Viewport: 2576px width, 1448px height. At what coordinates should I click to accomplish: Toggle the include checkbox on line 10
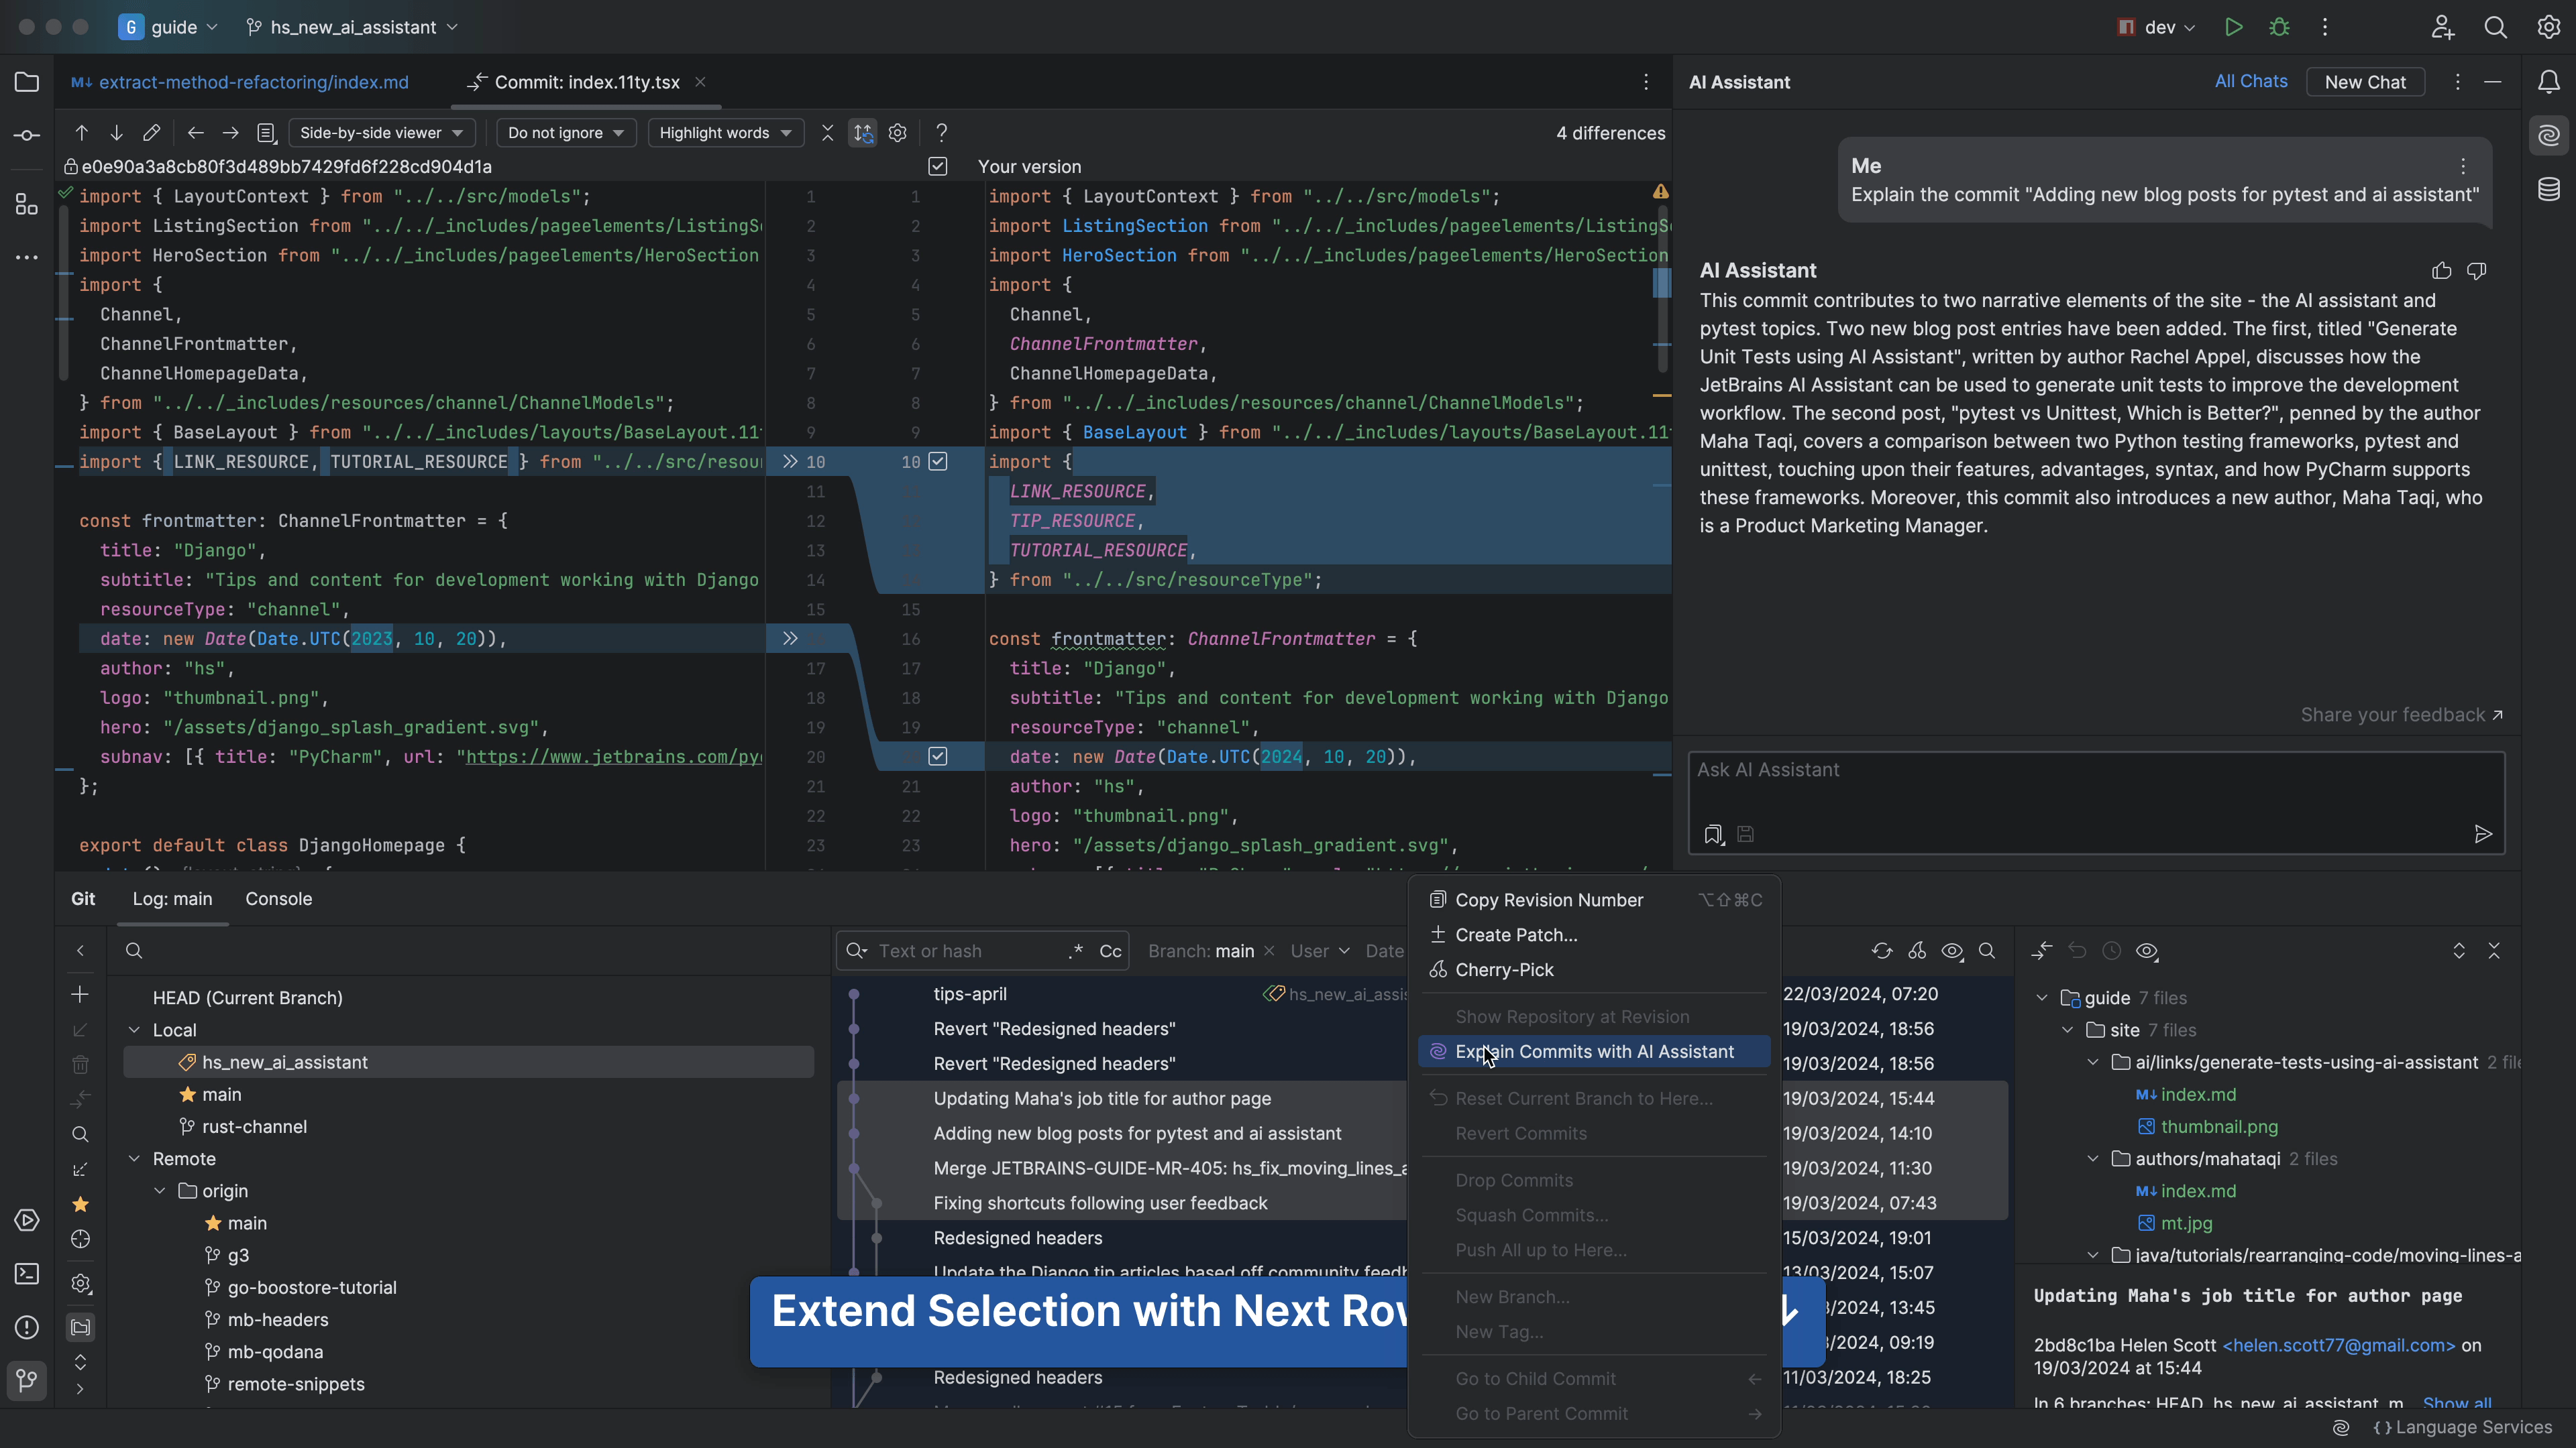coord(937,462)
